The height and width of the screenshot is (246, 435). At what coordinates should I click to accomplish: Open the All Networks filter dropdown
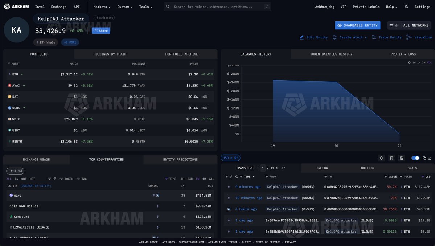(409, 25)
